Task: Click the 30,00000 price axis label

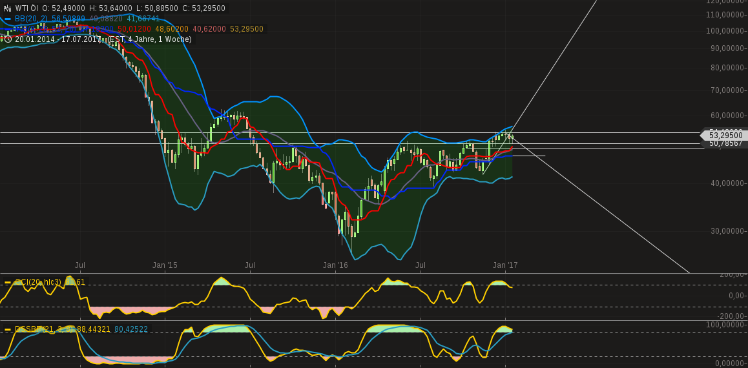Action: (727, 230)
